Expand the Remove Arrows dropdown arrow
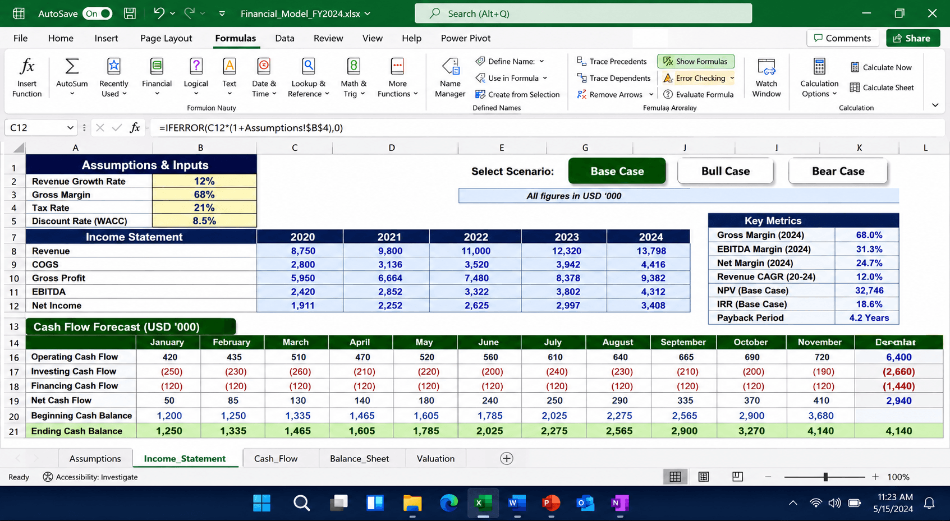This screenshot has height=521, width=950. point(651,94)
